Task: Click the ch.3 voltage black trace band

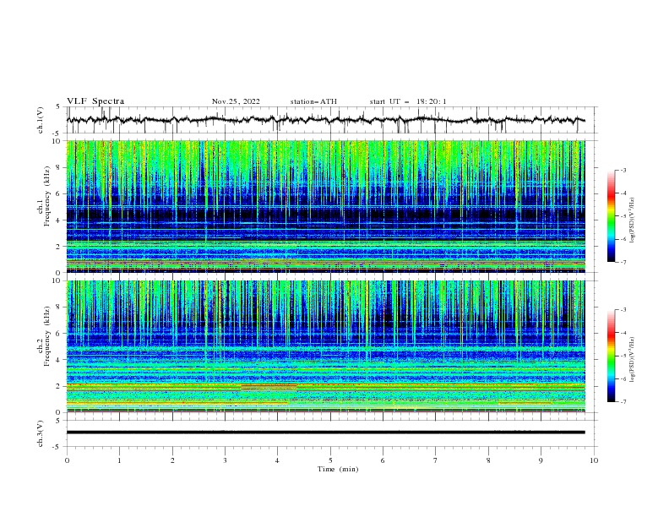Action: (325, 433)
